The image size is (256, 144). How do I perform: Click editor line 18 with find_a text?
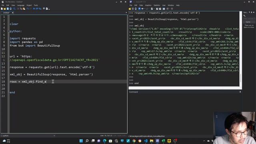[68, 82]
